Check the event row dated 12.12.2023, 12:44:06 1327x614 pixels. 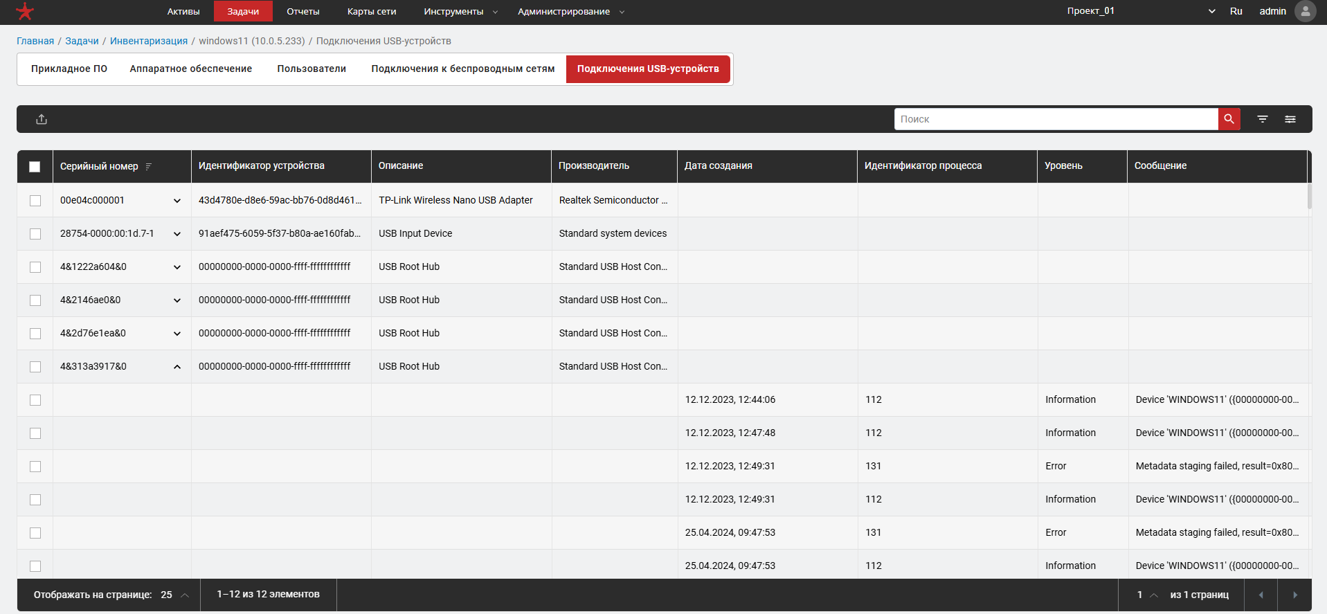(35, 400)
